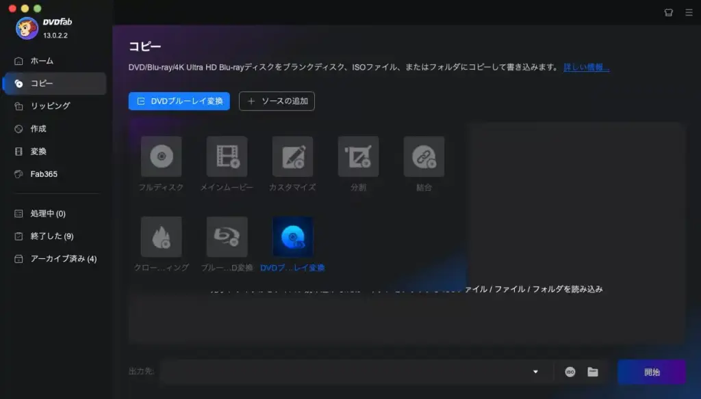Open the 詳しい情報 link
This screenshot has width=701, height=399.
pos(585,67)
